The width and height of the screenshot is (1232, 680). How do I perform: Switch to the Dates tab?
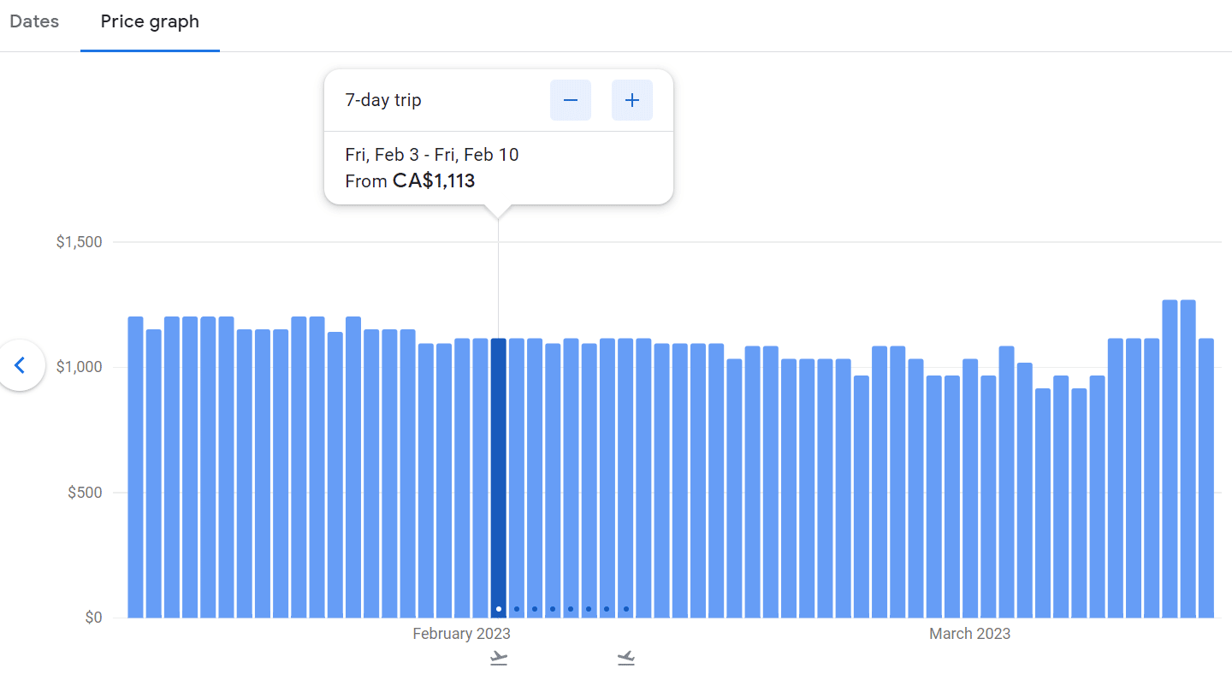pos(34,22)
